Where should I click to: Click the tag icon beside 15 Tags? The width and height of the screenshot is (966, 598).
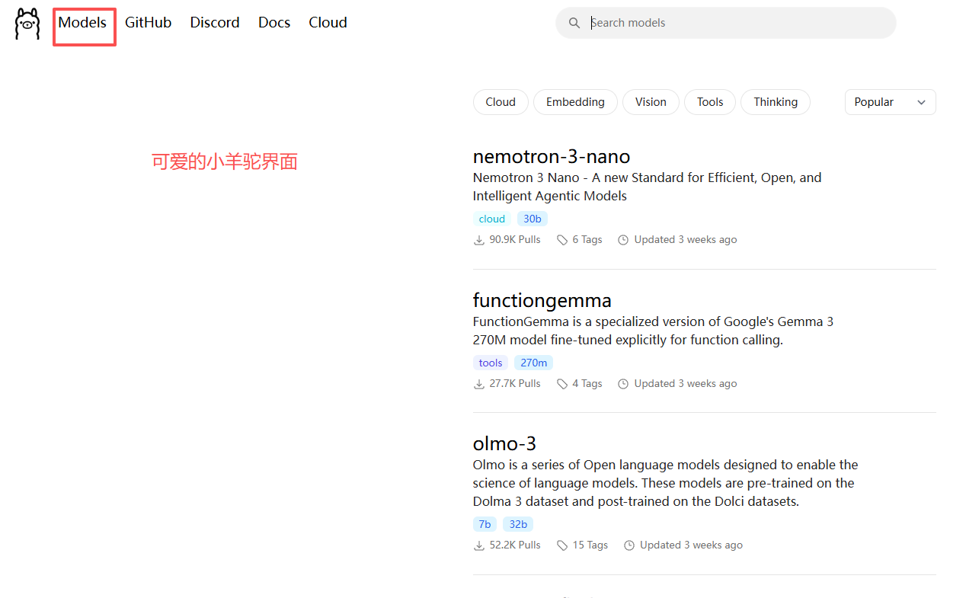(x=562, y=545)
